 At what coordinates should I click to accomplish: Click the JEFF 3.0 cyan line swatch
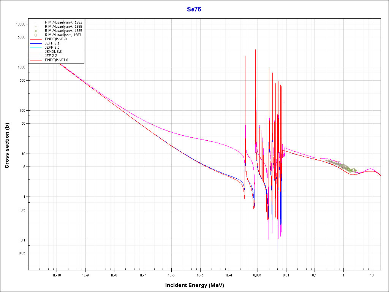(x=36, y=48)
